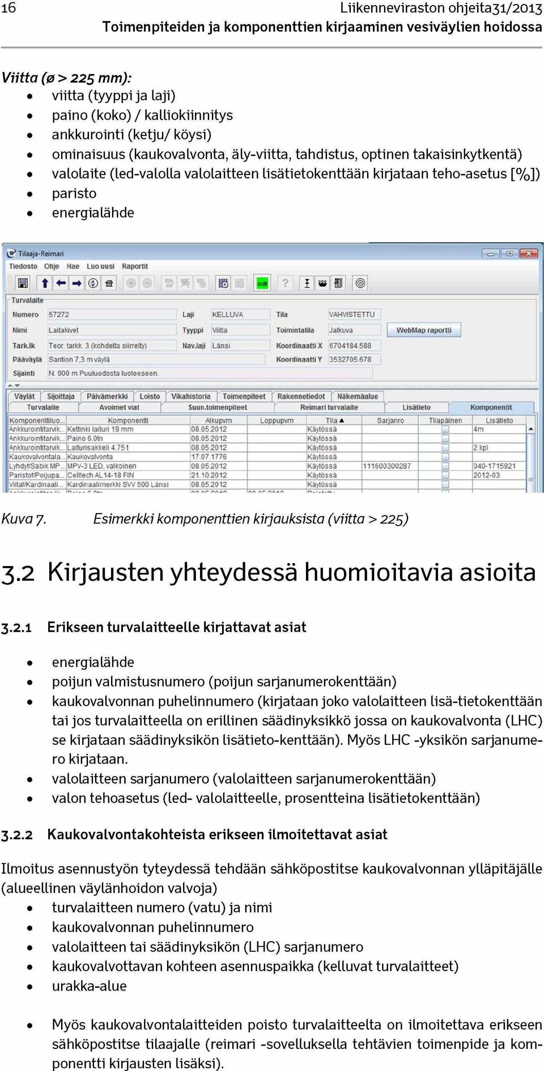544x1071 pixels.
Task: Select the 040-1715921 Lisätieto cell
Action: coord(499,466)
